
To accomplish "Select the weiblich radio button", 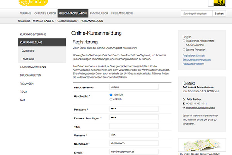I will [x=111, y=99].
